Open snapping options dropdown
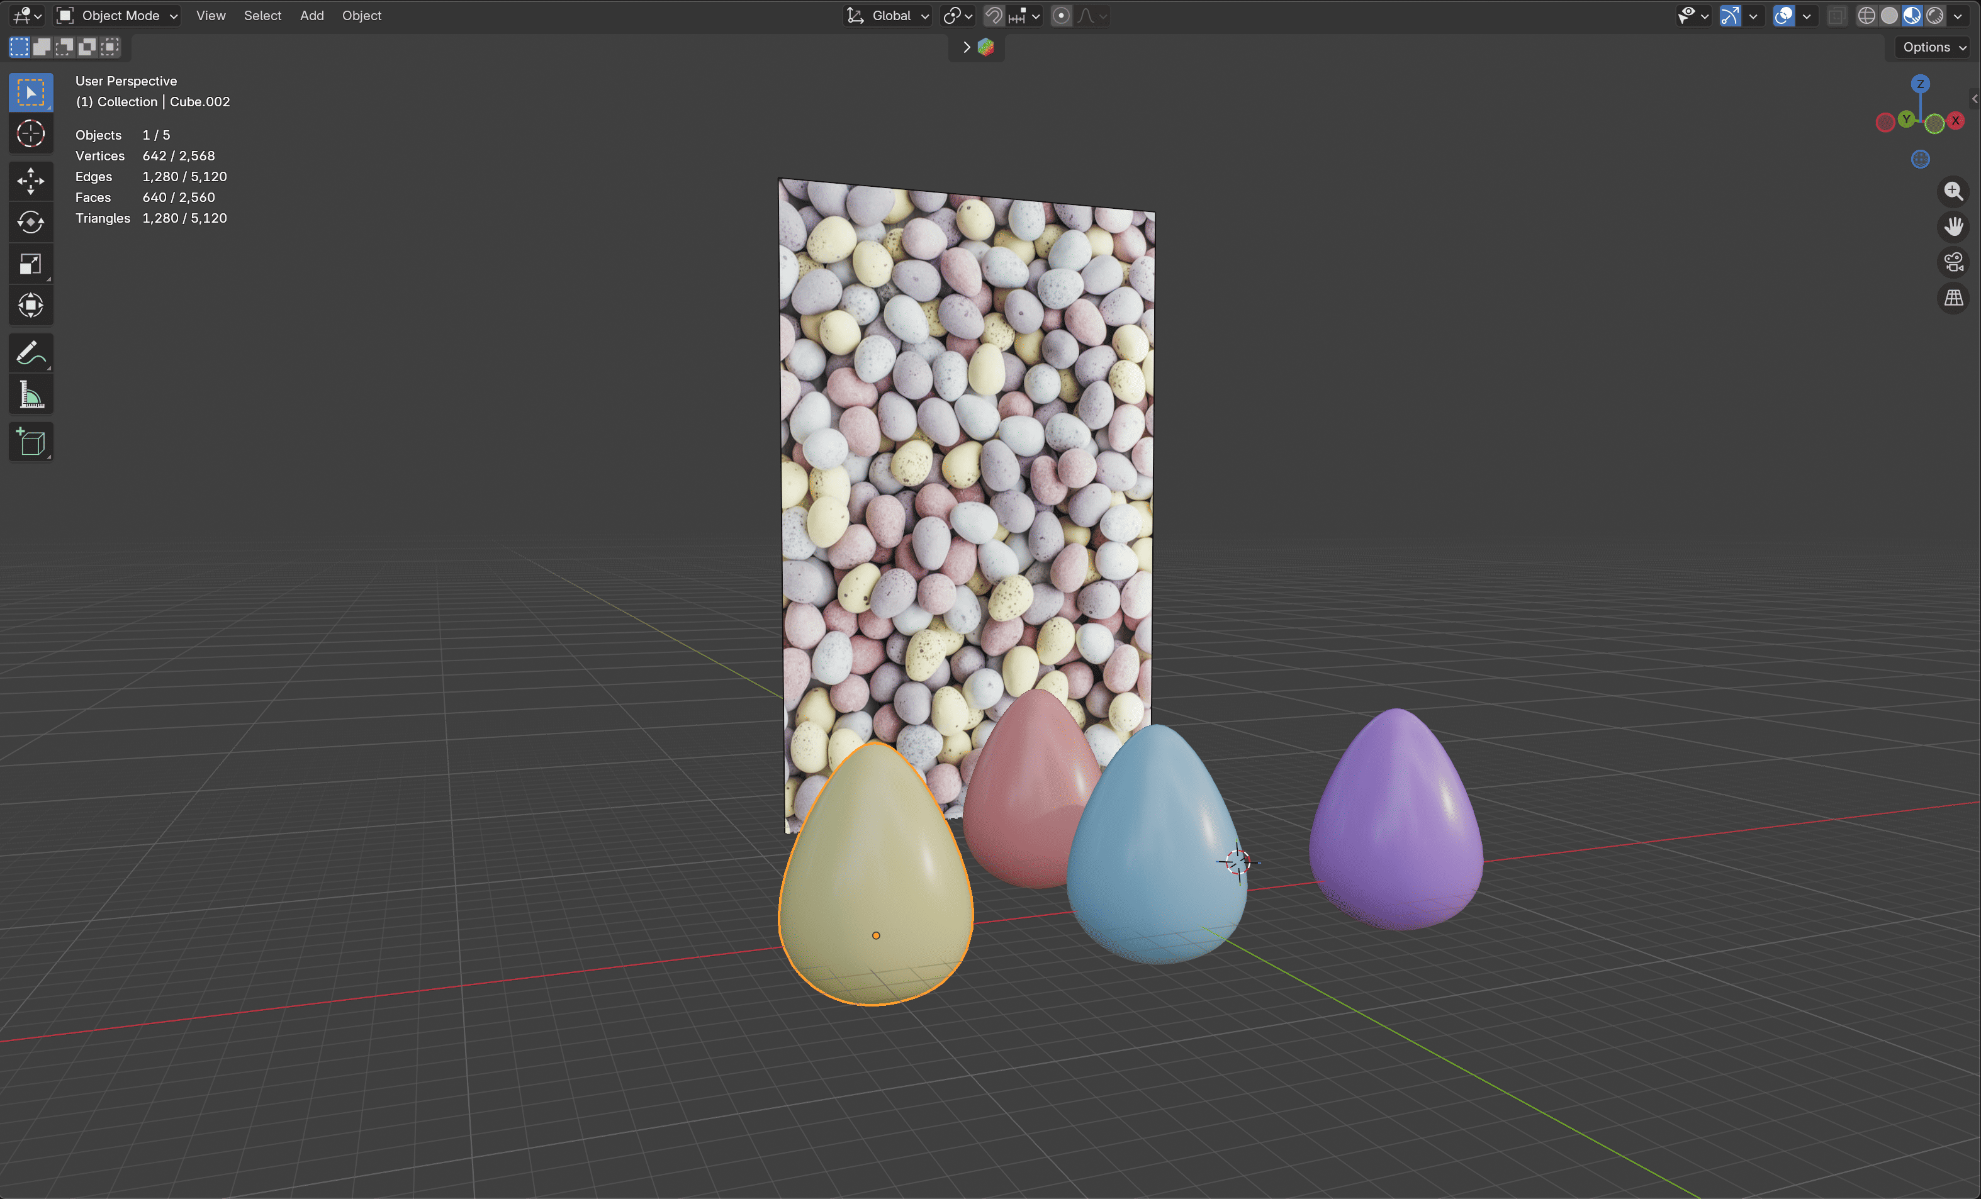Viewport: 1981px width, 1199px height. pos(1025,15)
